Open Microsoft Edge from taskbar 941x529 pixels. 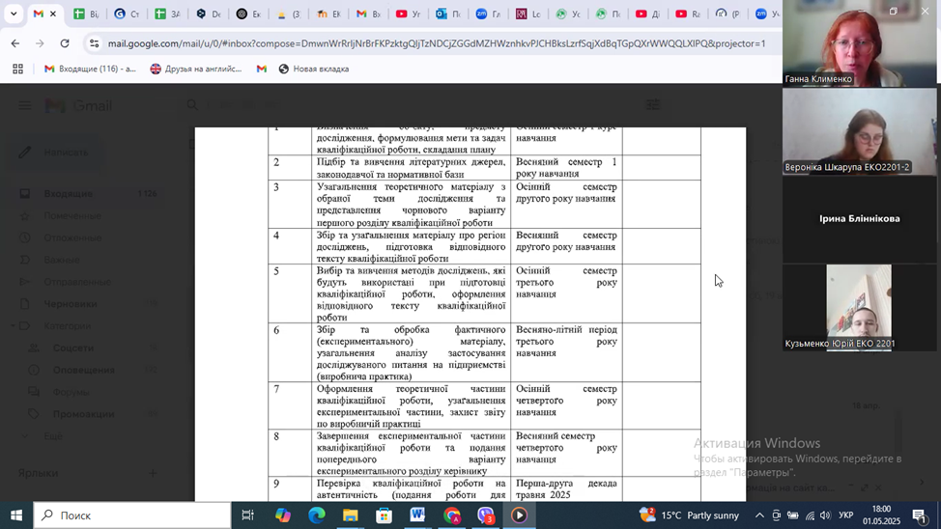click(316, 515)
